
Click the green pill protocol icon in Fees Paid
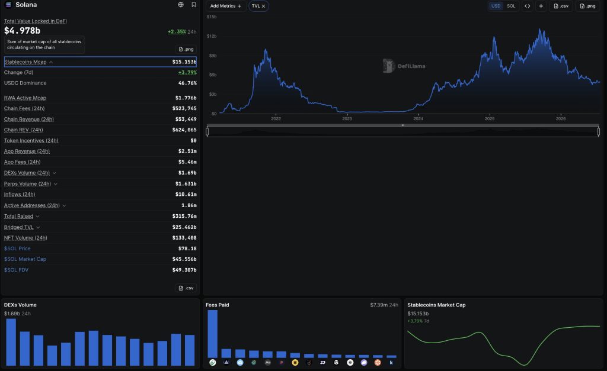pos(213,363)
